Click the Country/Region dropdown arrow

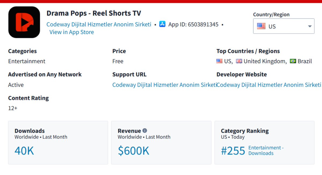click(x=310, y=26)
